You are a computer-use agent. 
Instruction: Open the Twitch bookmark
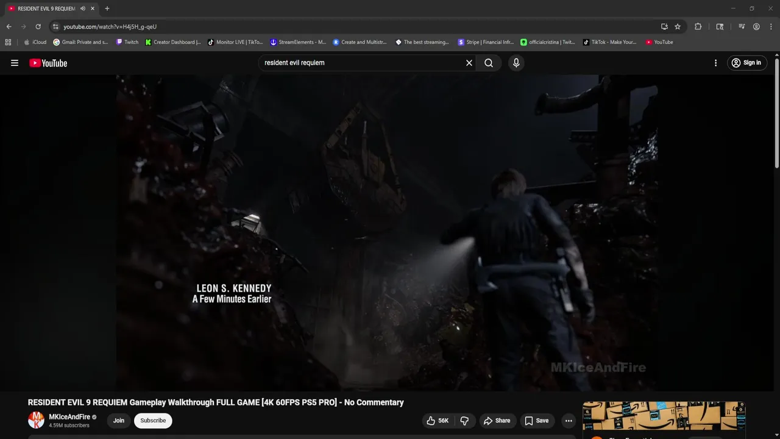tap(127, 42)
